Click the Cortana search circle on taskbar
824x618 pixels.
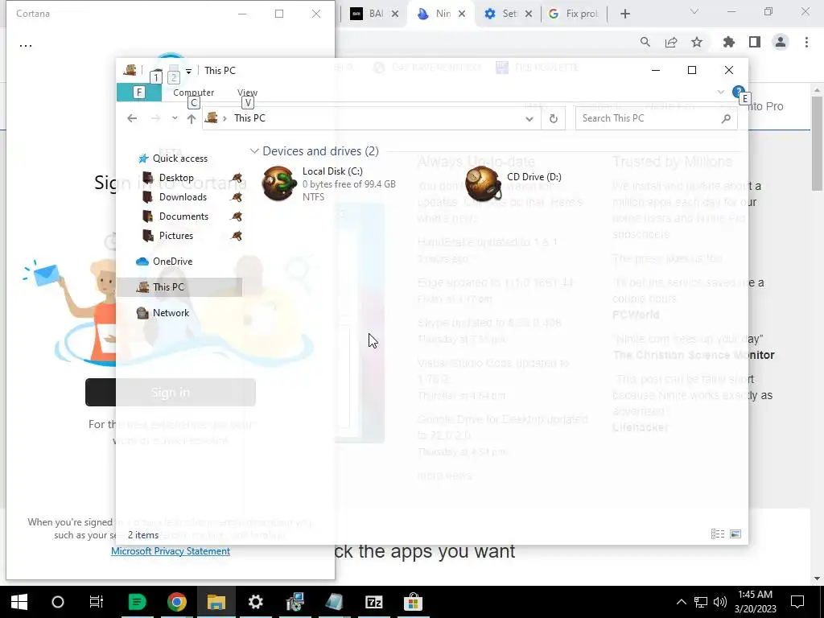tap(58, 602)
